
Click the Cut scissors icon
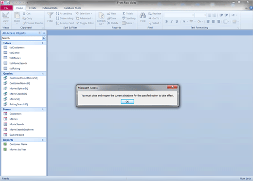24,14
